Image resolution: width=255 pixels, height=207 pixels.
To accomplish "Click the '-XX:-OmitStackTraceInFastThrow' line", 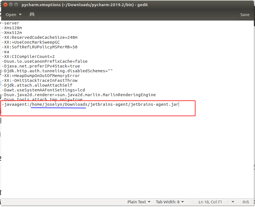I will pos(40,80).
